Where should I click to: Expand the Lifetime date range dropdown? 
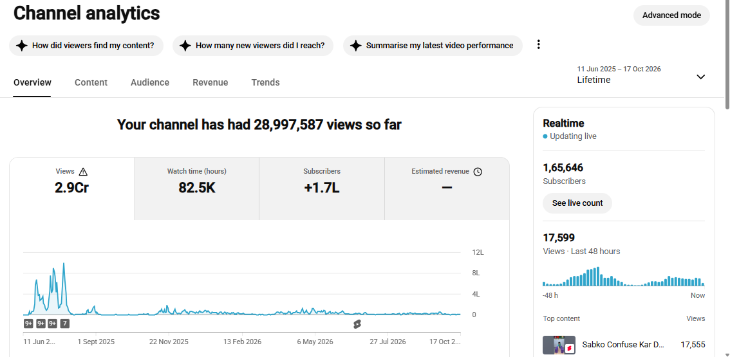click(641, 75)
